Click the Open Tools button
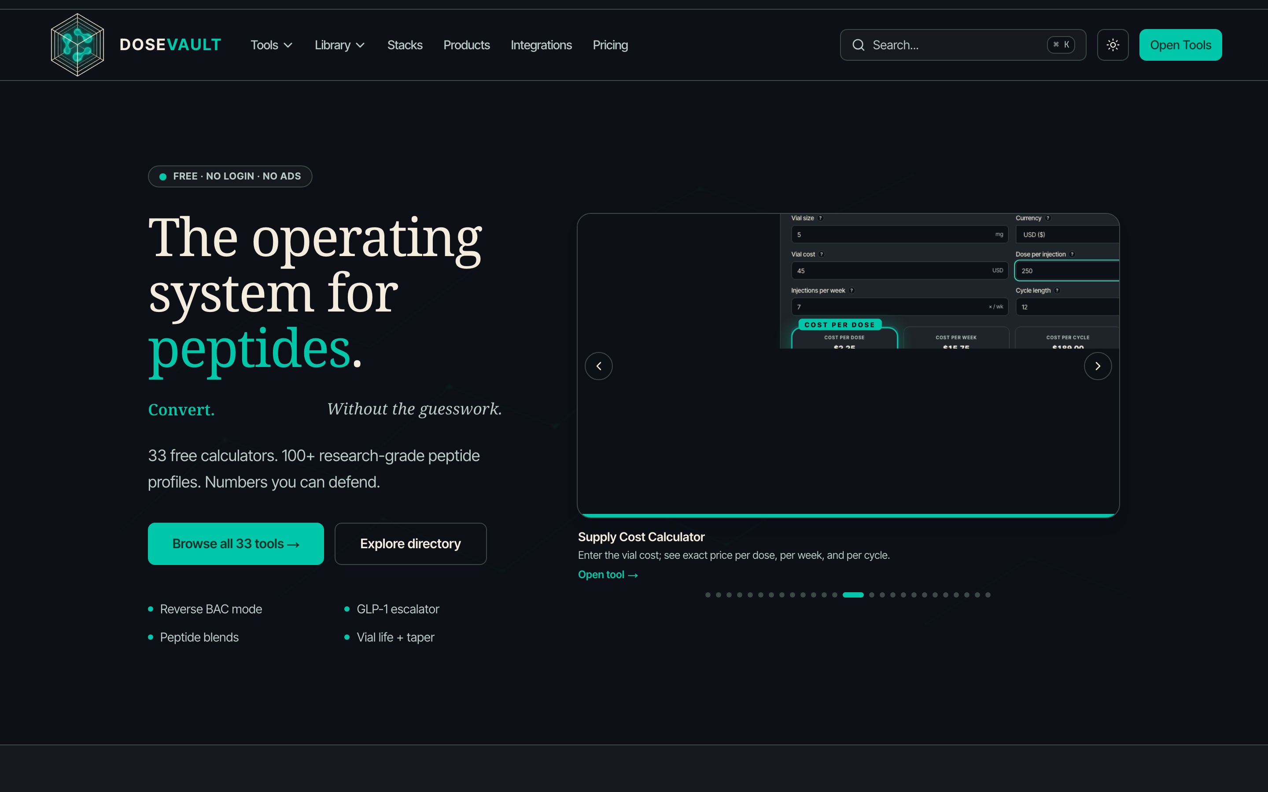1268x792 pixels. coord(1180,45)
